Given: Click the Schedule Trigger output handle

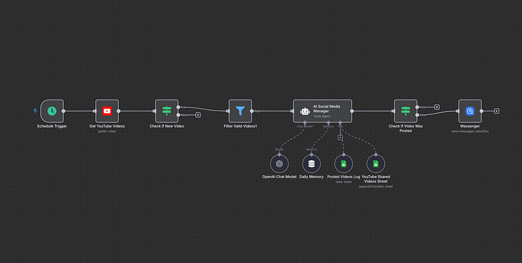Looking at the screenshot, I should pyautogui.click(x=63, y=111).
